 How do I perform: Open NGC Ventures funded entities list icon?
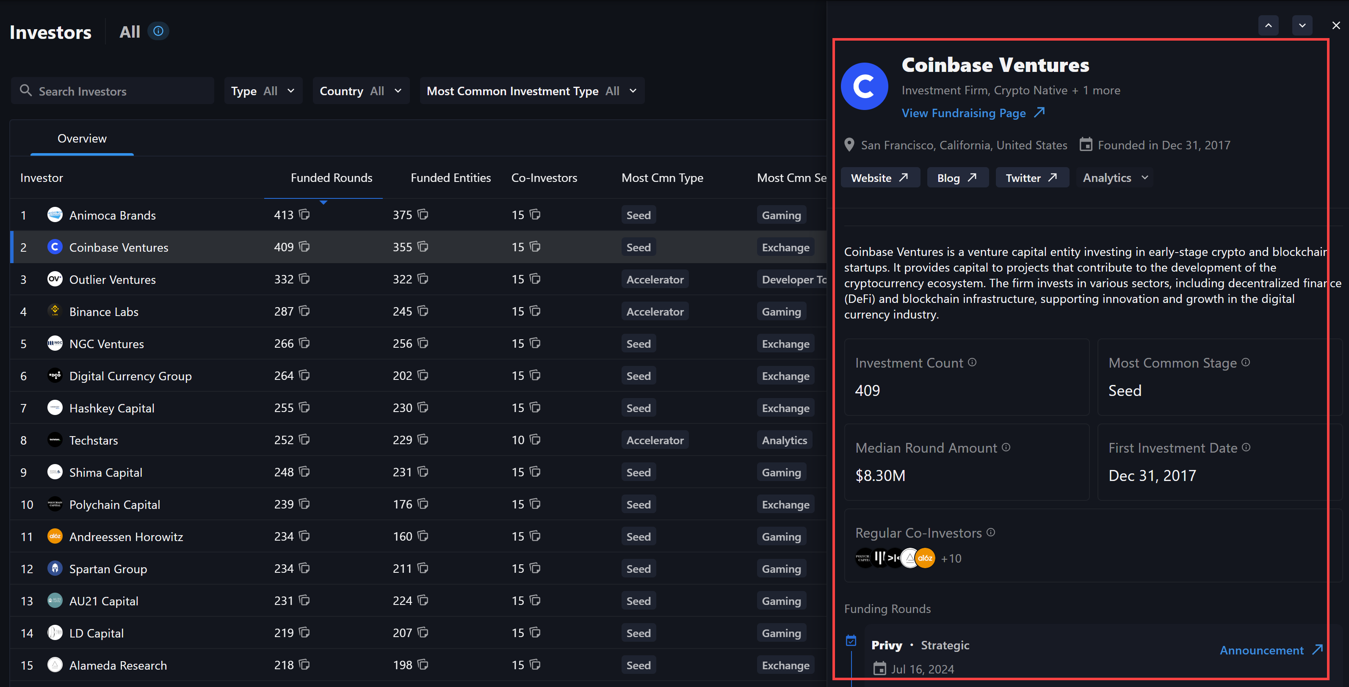pyautogui.click(x=423, y=343)
